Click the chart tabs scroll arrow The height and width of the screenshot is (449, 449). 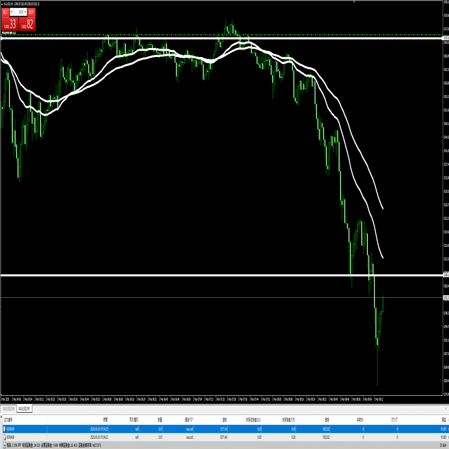(446, 409)
